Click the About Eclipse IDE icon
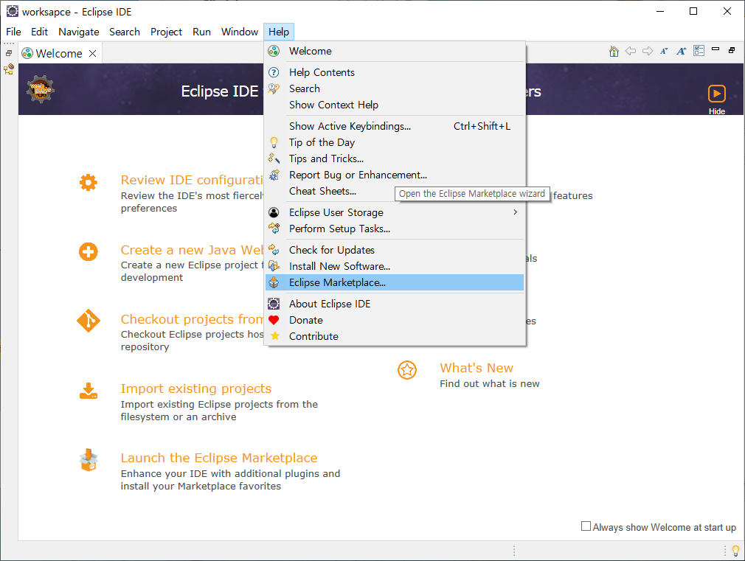 (274, 304)
